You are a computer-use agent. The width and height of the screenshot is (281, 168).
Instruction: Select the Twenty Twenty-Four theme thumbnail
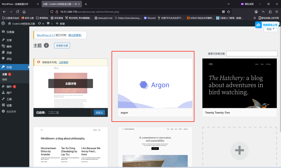coord(155,147)
